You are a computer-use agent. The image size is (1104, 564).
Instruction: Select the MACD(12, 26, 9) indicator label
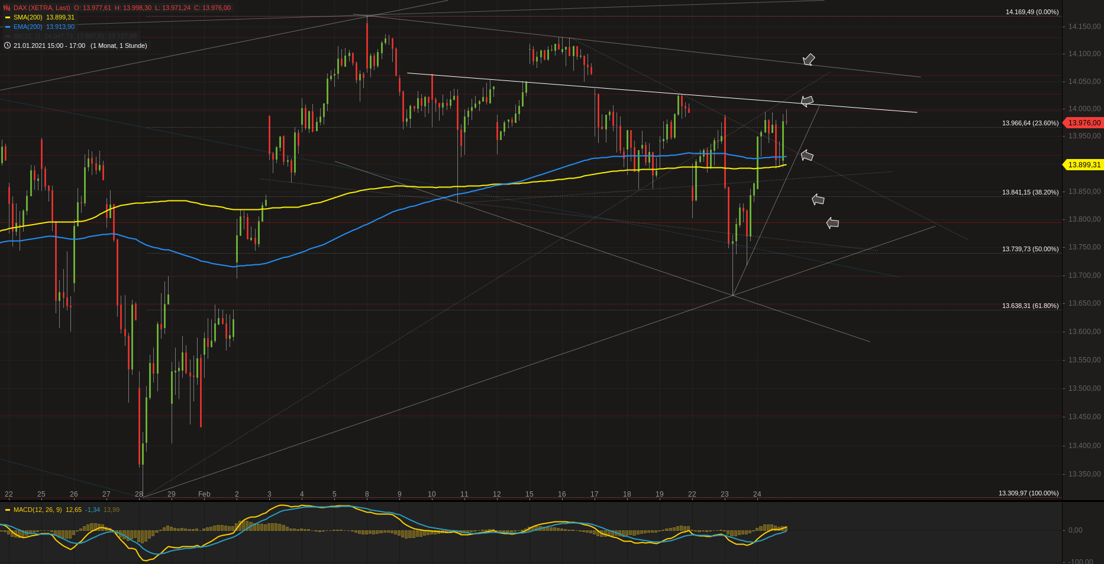(x=37, y=510)
